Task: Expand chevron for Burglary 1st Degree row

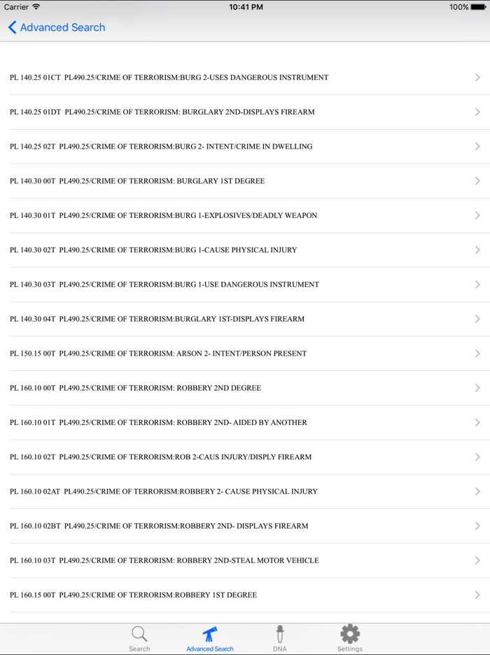Action: click(477, 181)
